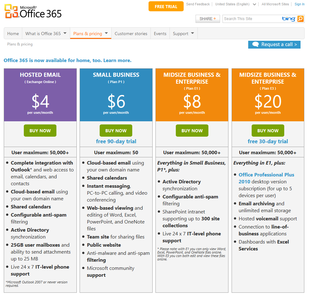The height and width of the screenshot is (294, 309).
Task: Select the Plans & pricing tab
Action: click(91, 34)
